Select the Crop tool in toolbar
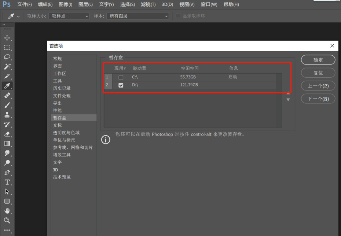The image size is (341, 236). 7,76
